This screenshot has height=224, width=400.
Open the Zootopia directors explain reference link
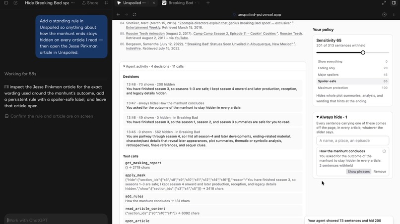click(x=236, y=23)
